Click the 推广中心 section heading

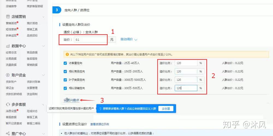tap(19, 134)
